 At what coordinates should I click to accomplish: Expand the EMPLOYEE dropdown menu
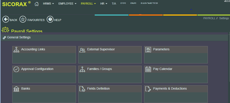click(68, 4)
